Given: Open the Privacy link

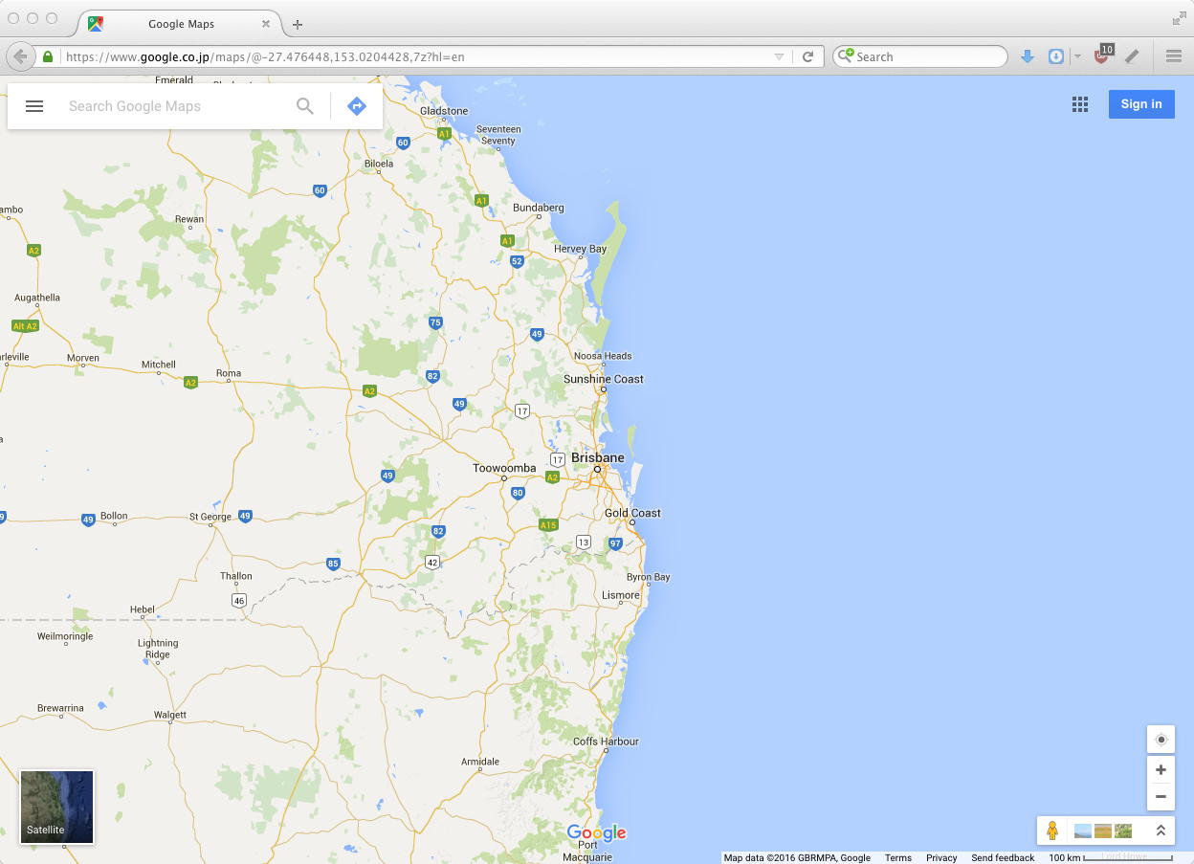Looking at the screenshot, I should click(941, 858).
